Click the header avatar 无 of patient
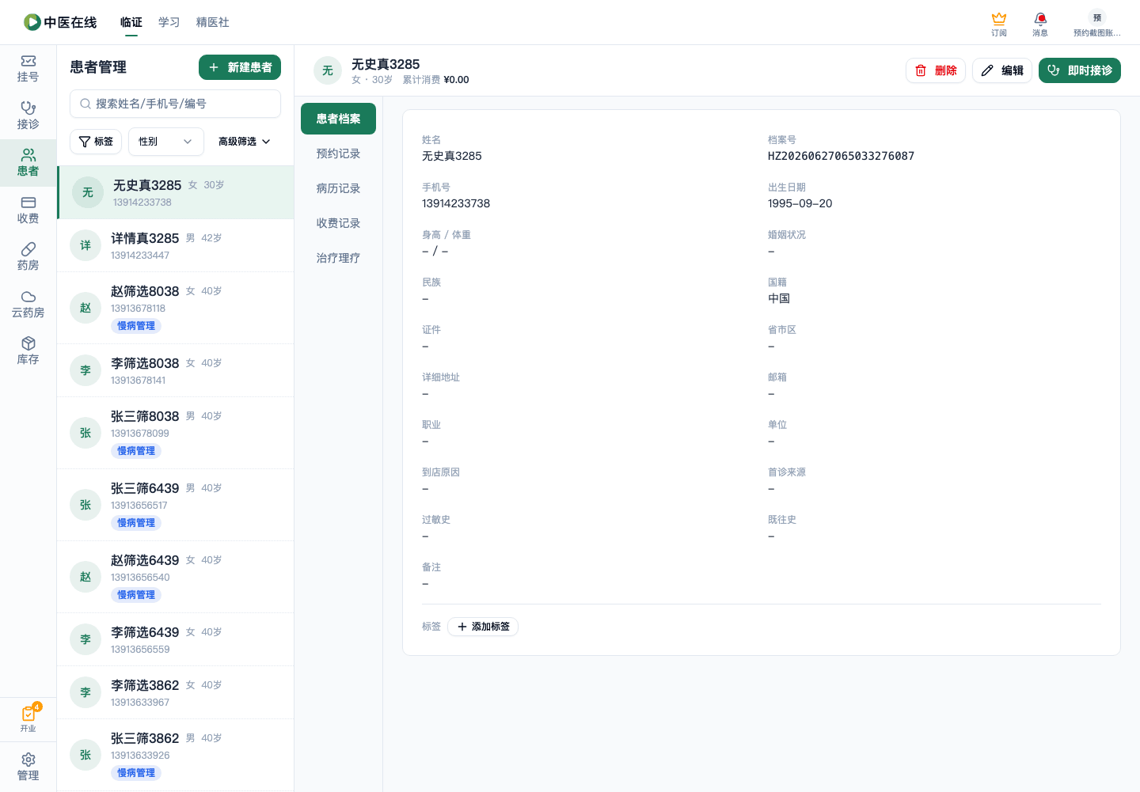Screen dimensions: 1140x792 328,70
